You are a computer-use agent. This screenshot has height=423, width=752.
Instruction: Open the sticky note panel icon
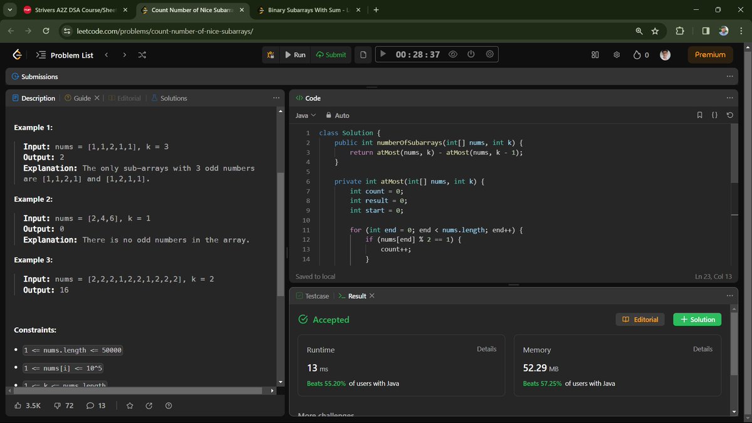pos(363,55)
